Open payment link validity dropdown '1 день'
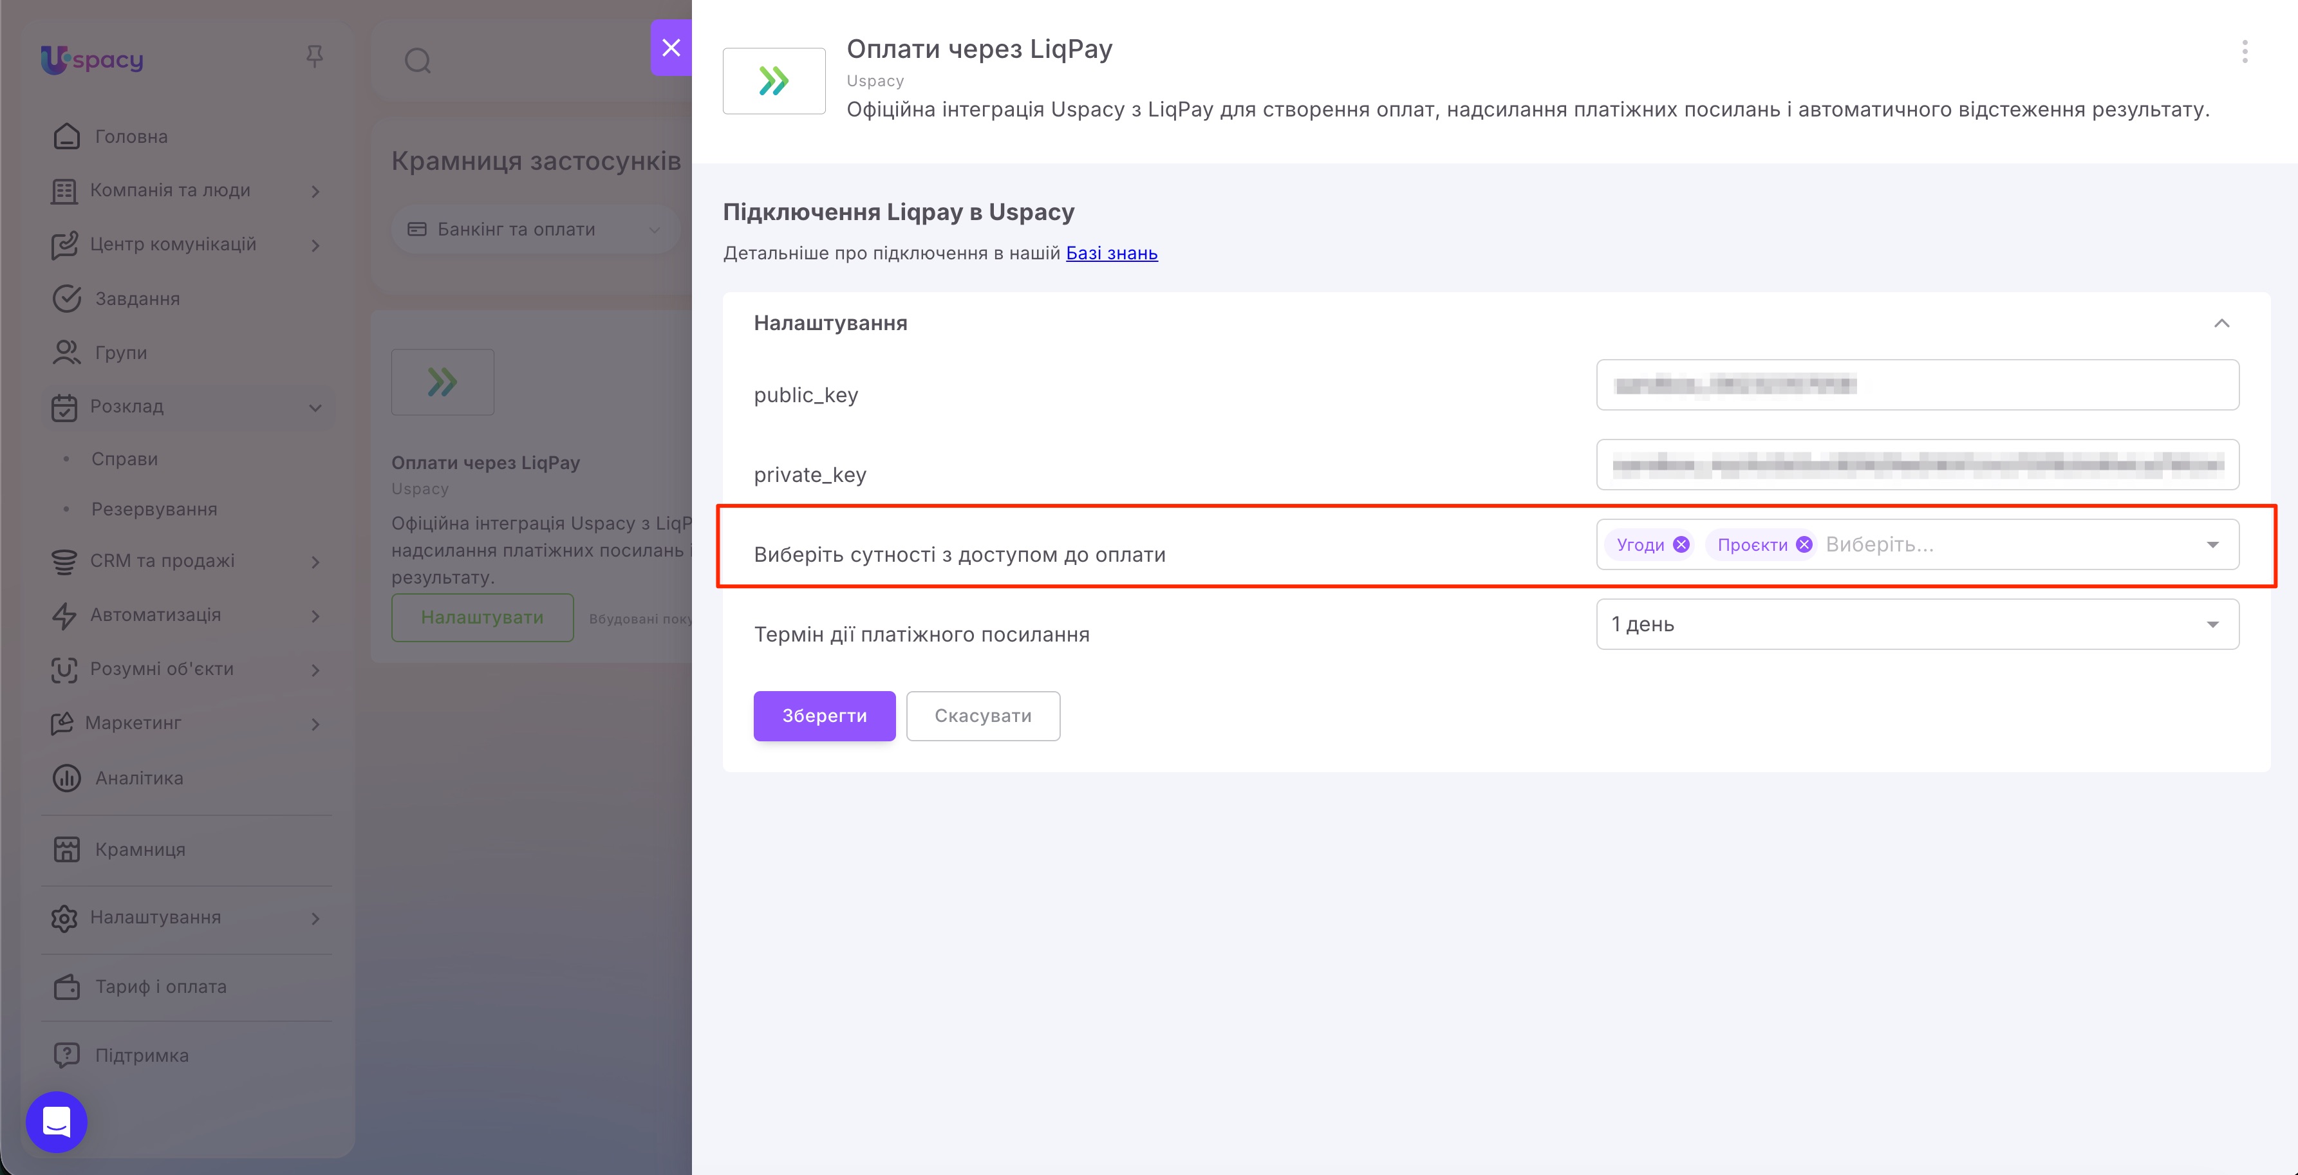Viewport: 2298px width, 1175px height. click(x=1917, y=624)
